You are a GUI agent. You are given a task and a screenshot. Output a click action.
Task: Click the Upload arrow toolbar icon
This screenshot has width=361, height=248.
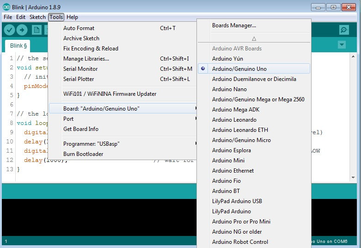coord(22,30)
